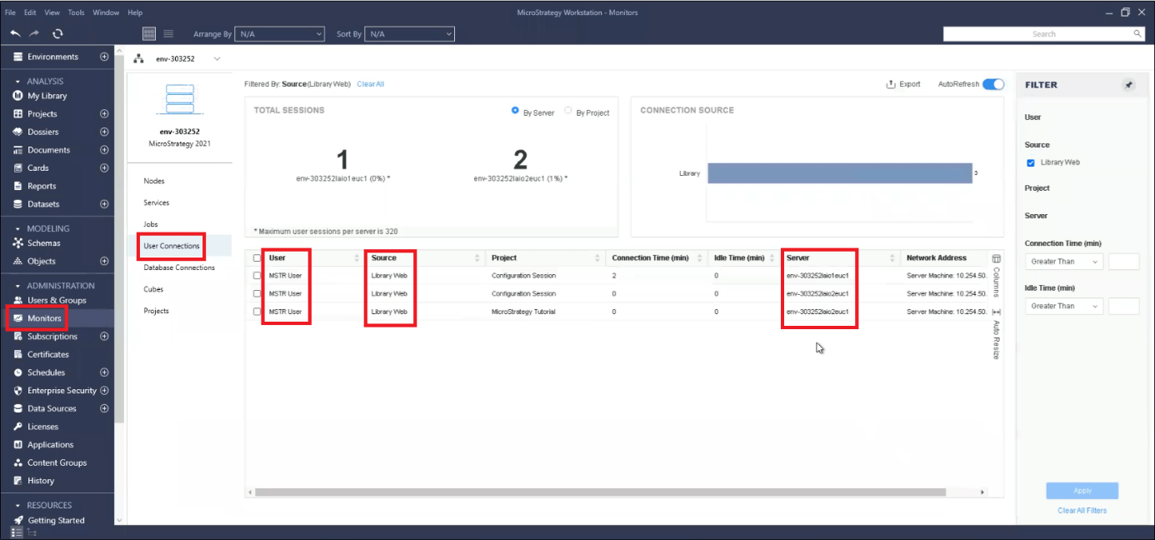Click plus icon next to Data Sources
Viewport: 1155px width, 540px height.
(x=104, y=408)
